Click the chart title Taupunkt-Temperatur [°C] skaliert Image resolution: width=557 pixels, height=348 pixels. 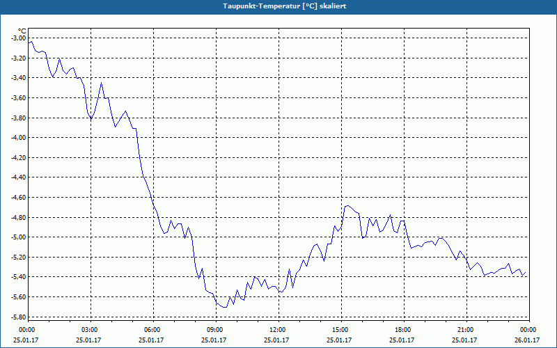(285, 6)
